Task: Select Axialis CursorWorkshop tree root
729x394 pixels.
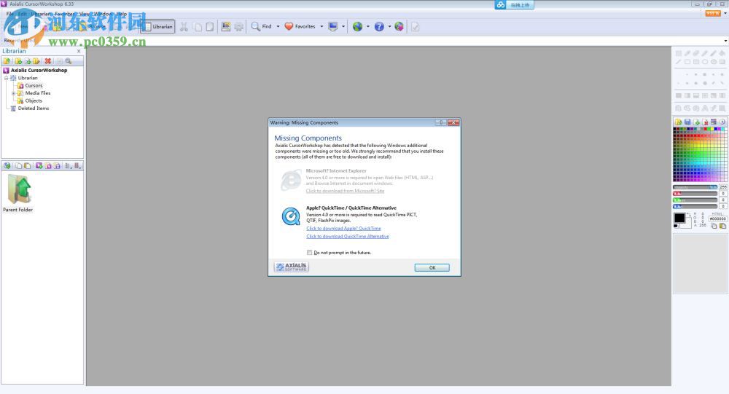Action: click(39, 70)
